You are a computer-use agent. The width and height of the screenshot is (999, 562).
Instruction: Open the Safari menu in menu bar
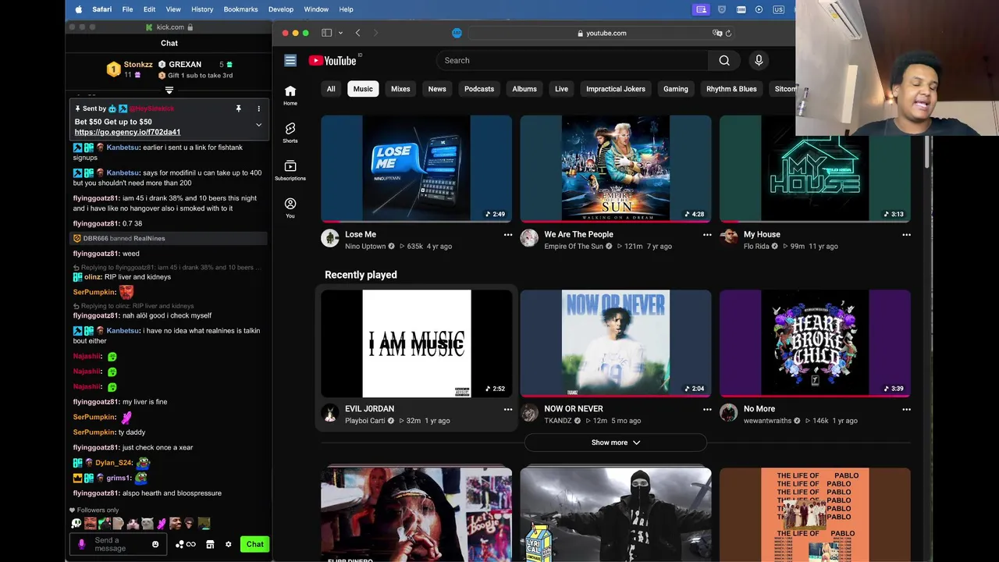101,9
